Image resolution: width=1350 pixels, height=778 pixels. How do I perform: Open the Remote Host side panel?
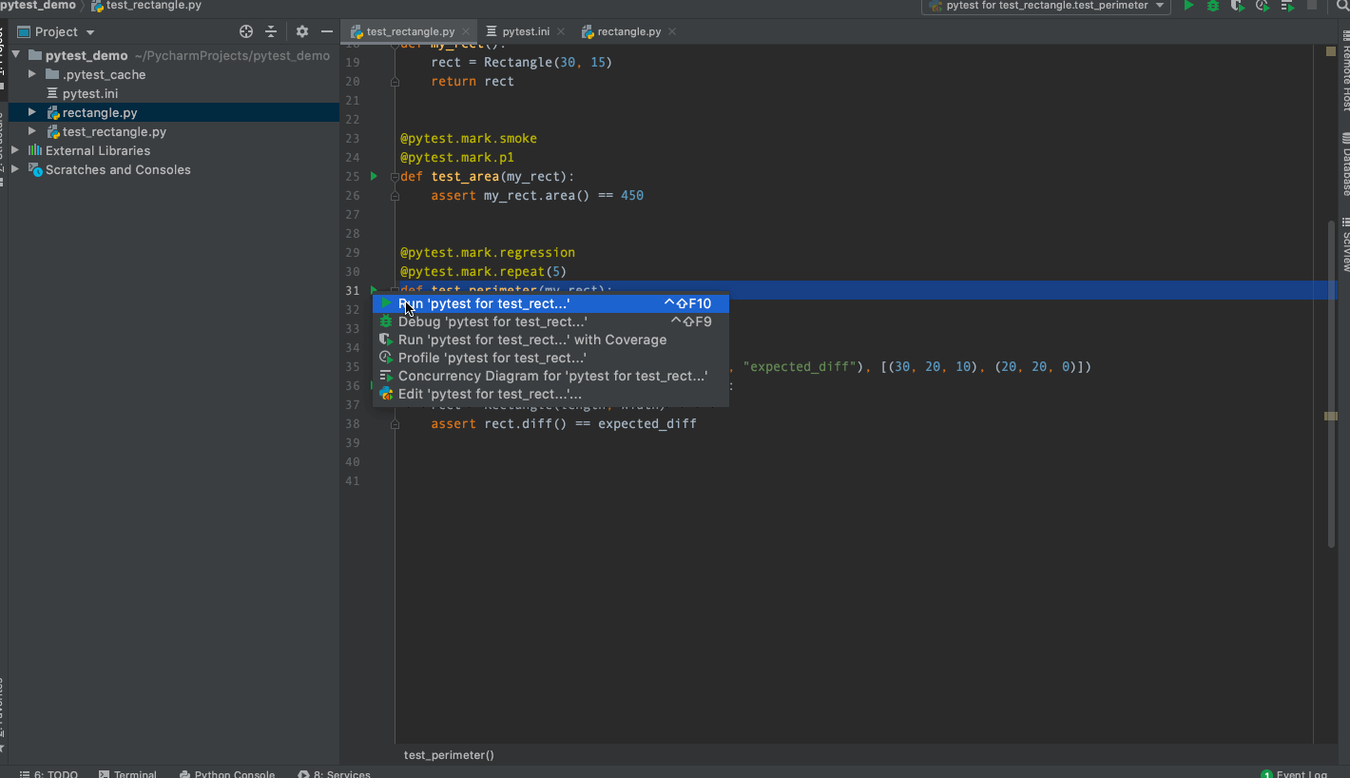coord(1344,71)
